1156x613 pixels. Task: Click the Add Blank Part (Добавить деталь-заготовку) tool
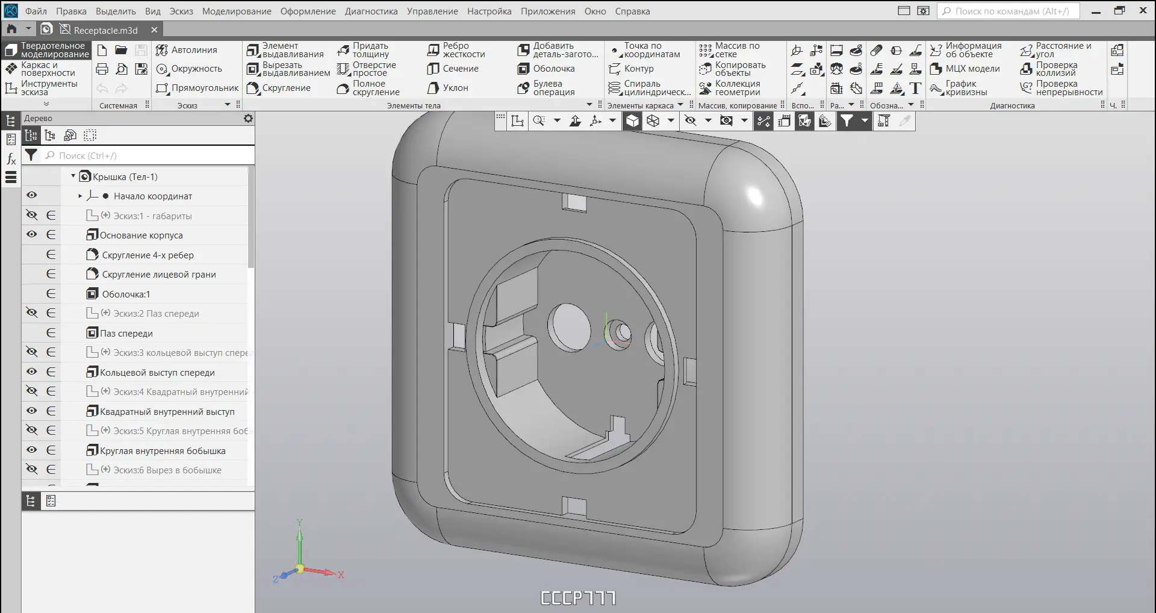click(x=558, y=50)
